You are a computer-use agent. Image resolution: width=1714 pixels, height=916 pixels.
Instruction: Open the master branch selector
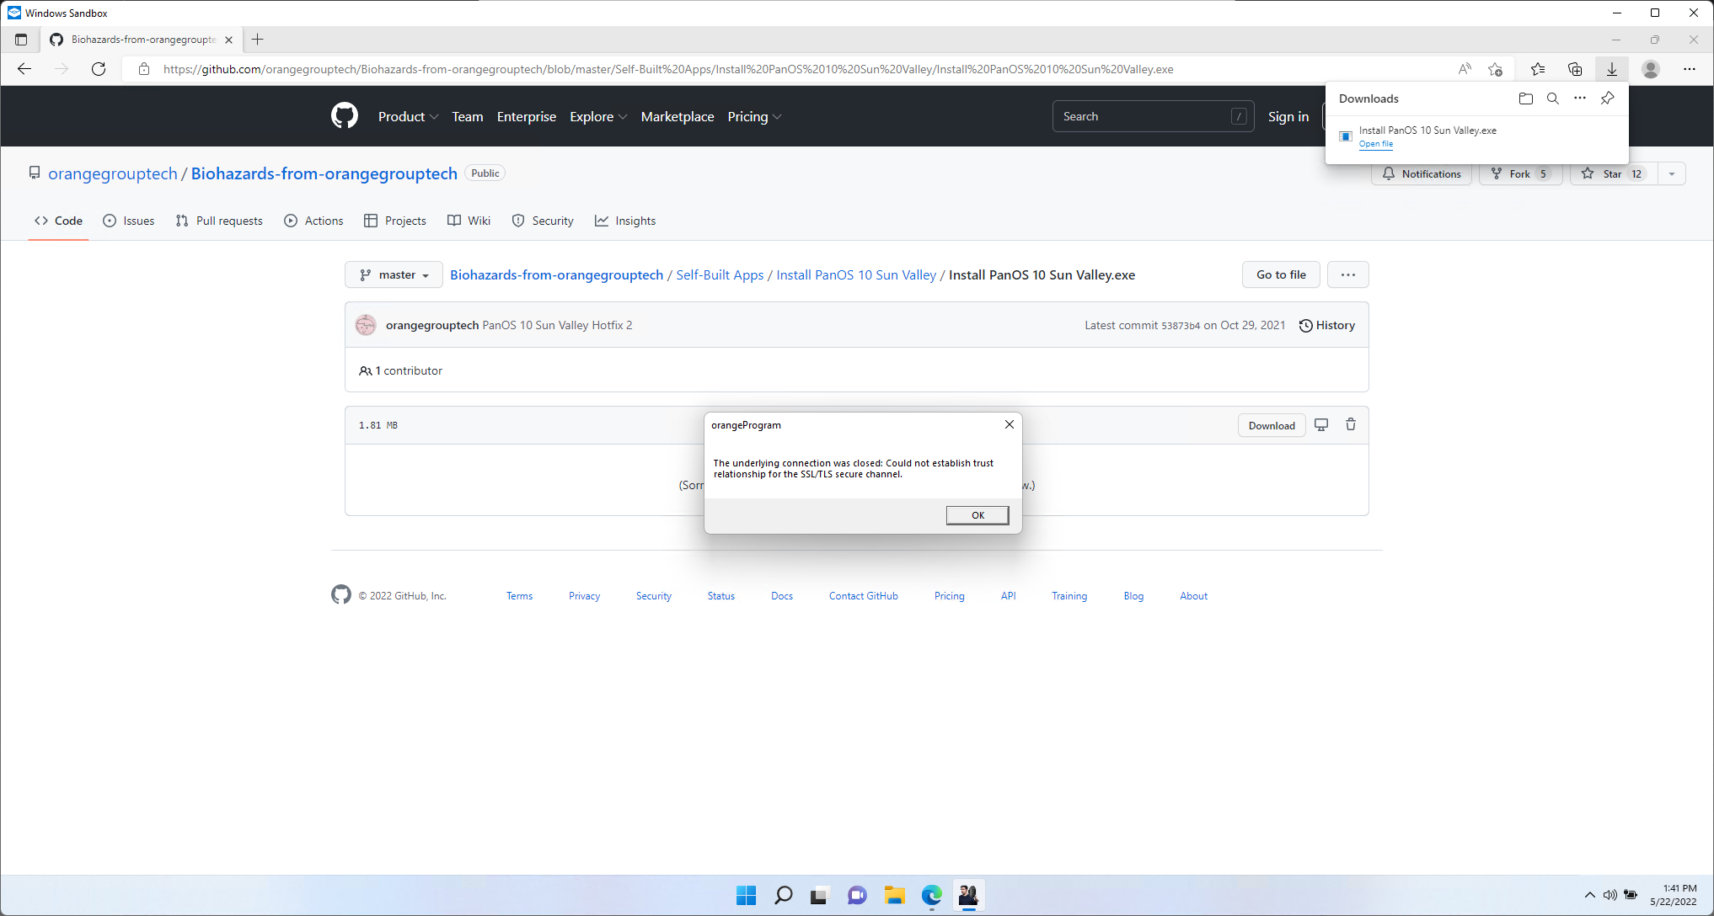393,274
